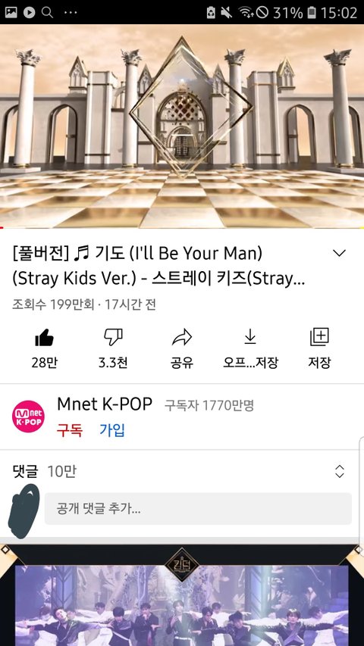Tap the video player with columns

click(182, 126)
